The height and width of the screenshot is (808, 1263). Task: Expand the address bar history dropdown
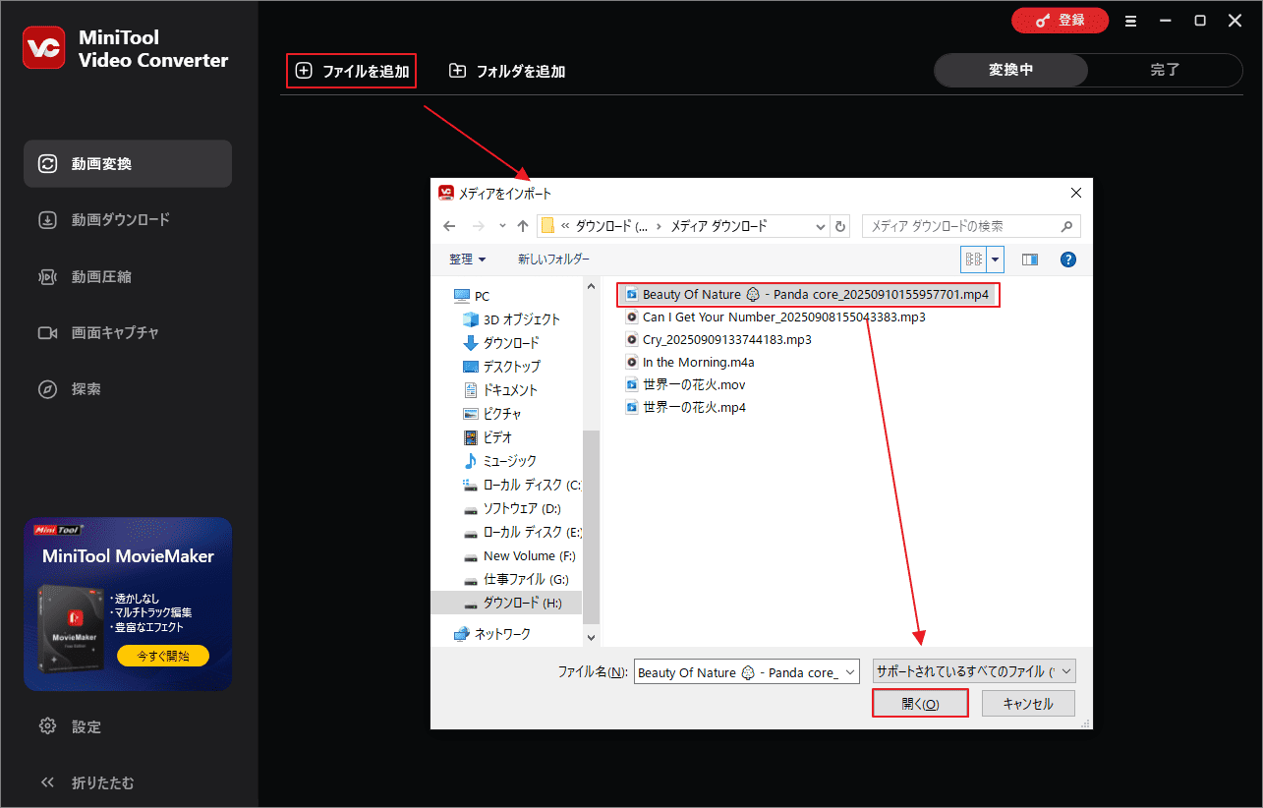point(821,226)
